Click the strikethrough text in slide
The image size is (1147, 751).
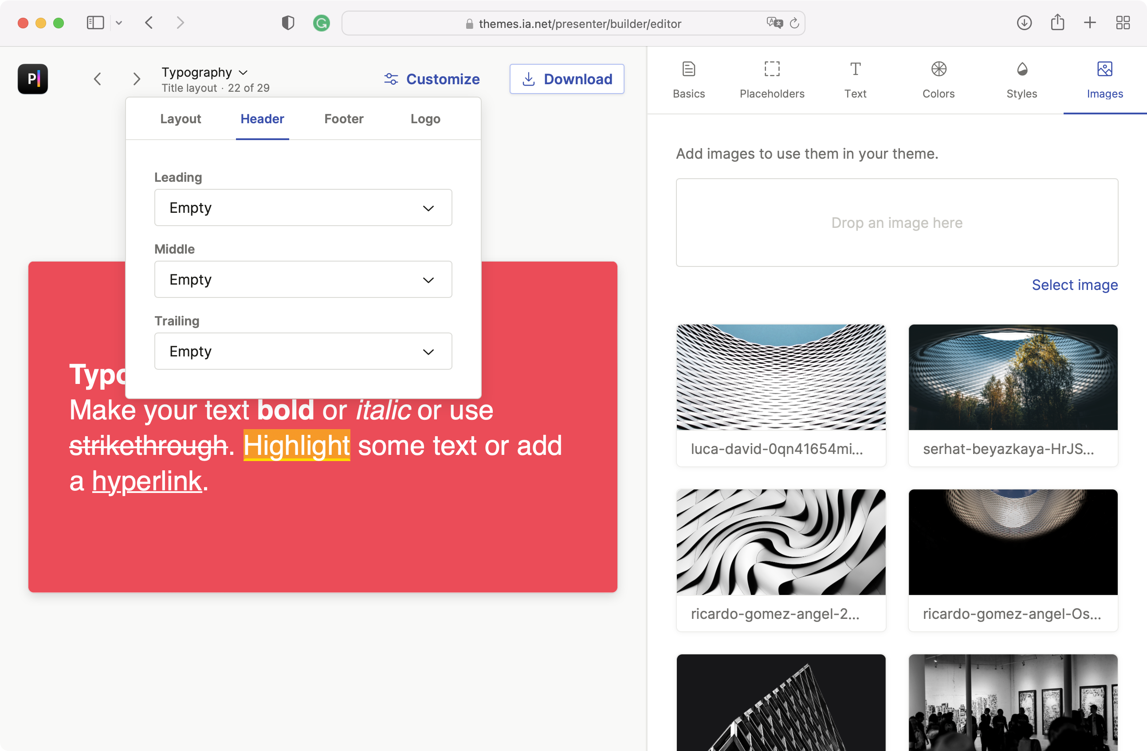click(148, 446)
